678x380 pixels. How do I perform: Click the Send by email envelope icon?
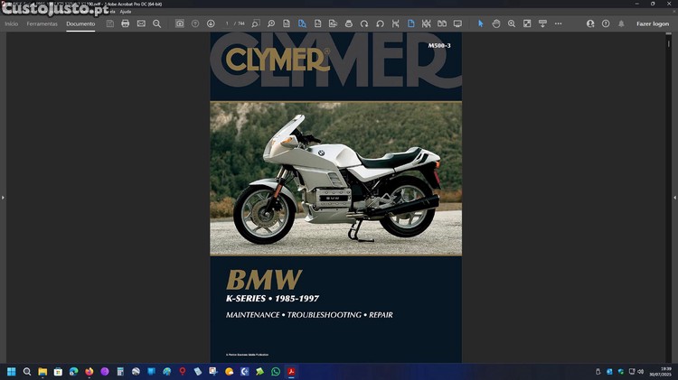pyautogui.click(x=141, y=23)
